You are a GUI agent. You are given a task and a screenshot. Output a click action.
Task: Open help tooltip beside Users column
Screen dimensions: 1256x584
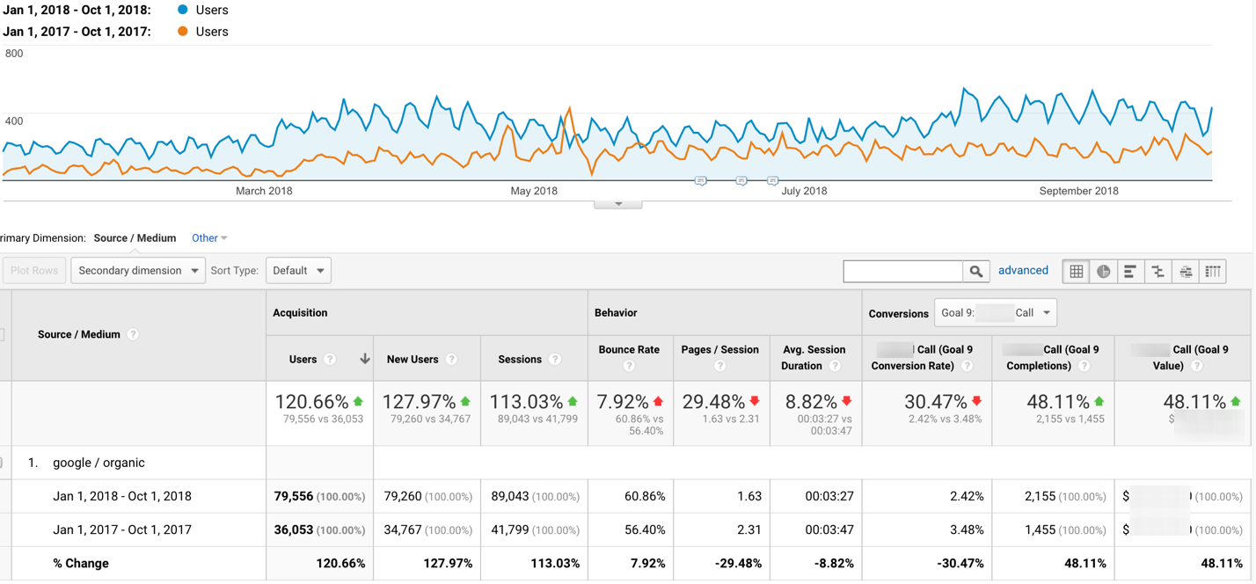(330, 360)
